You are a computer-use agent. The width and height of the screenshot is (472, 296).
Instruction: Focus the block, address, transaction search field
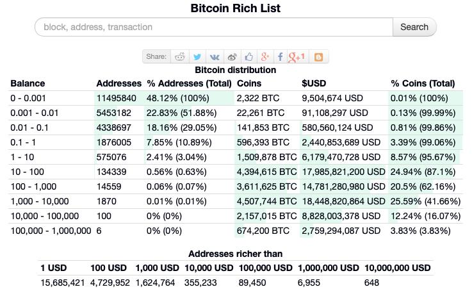[x=214, y=27]
